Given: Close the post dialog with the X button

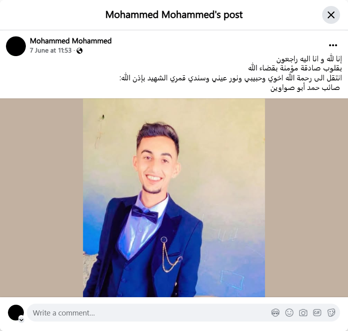Looking at the screenshot, I should click(331, 15).
